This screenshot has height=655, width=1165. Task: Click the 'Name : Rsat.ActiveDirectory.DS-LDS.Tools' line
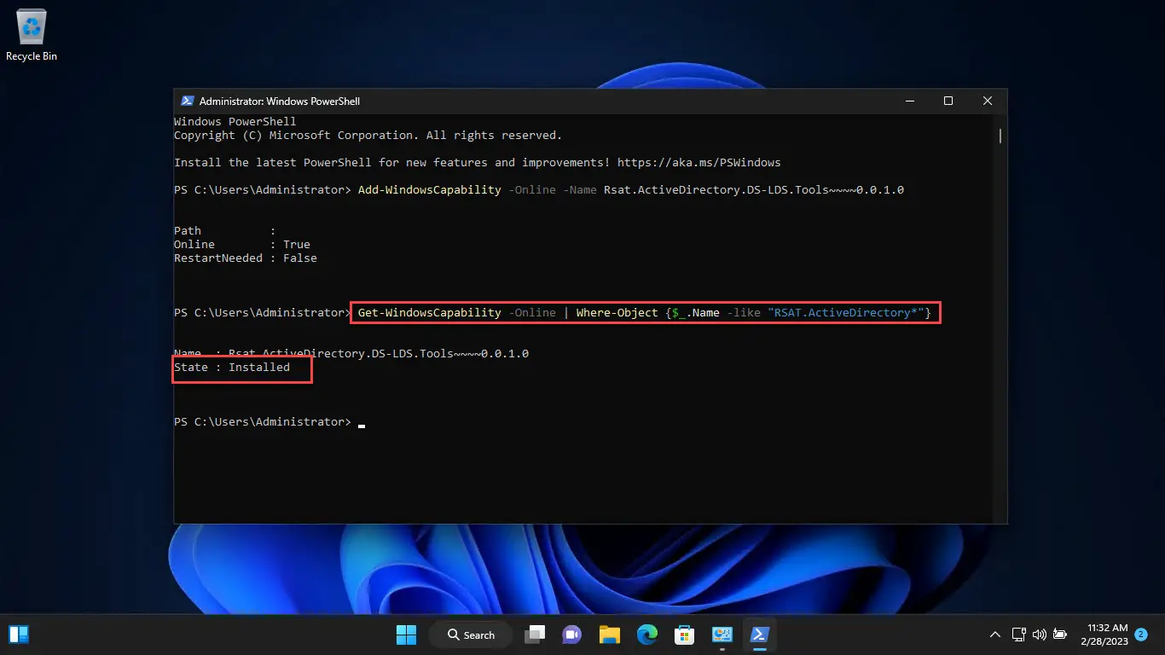(351, 353)
